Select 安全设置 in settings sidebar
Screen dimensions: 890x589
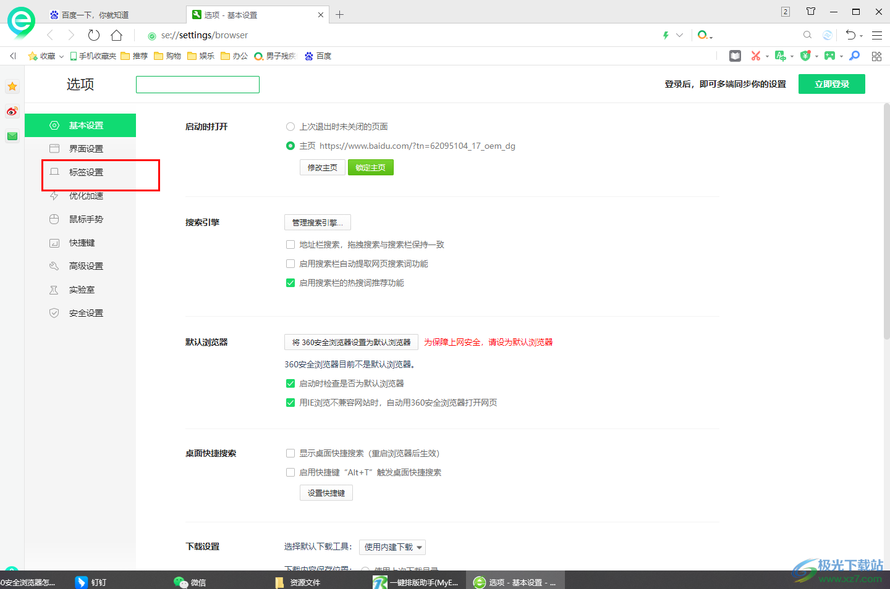coord(80,313)
